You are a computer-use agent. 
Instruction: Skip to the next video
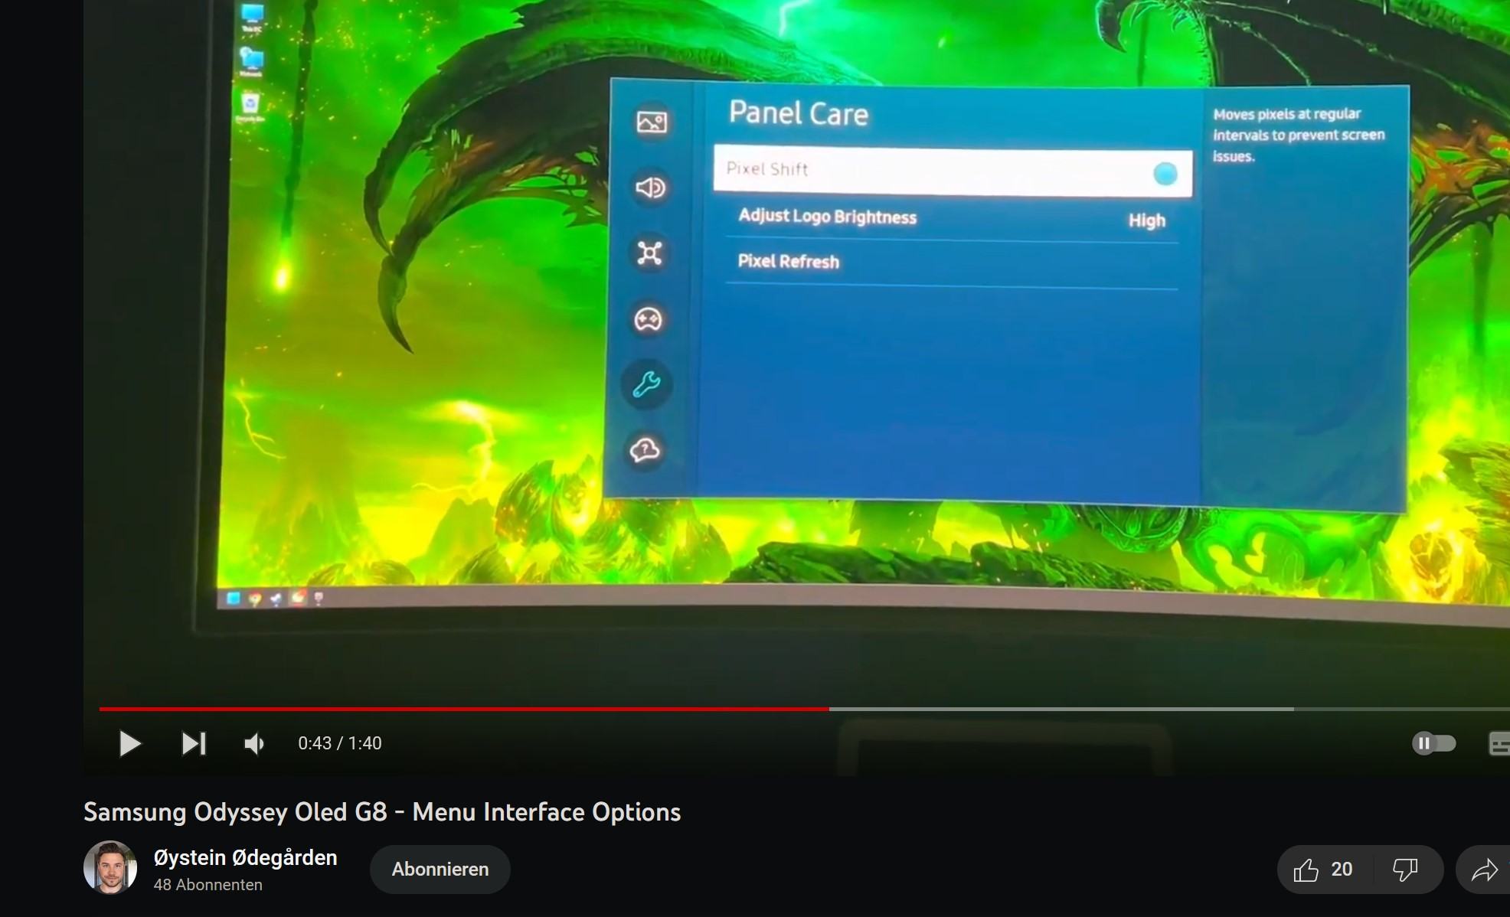tap(193, 743)
